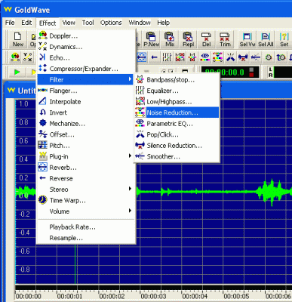Screen dimensions: 292x302
Task: Click the Repl toolbar icon
Action: pyautogui.click(x=188, y=39)
